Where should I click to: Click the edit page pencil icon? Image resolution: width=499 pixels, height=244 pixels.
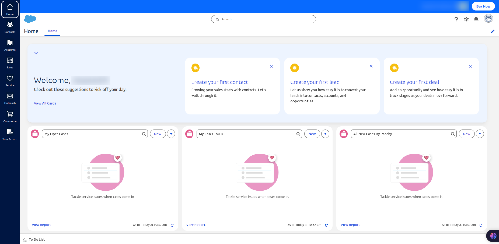tap(493, 31)
